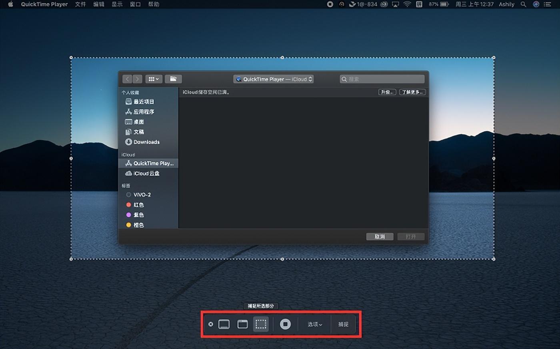Open the QuickTime Player menu
Viewport: 560px width, 349px height.
44,4
